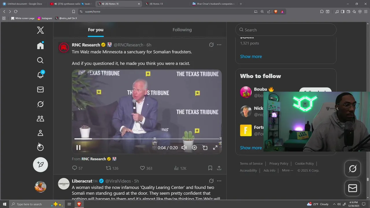Enter fullscreen on the video
This screenshot has height=208, width=370.
tap(215, 148)
